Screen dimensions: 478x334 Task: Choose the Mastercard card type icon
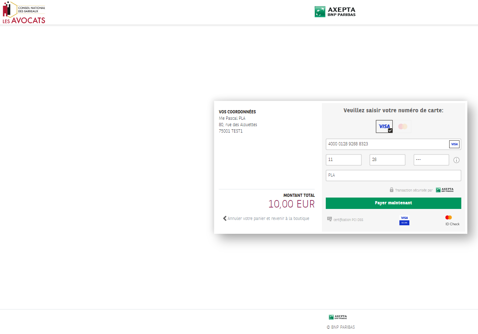point(403,126)
